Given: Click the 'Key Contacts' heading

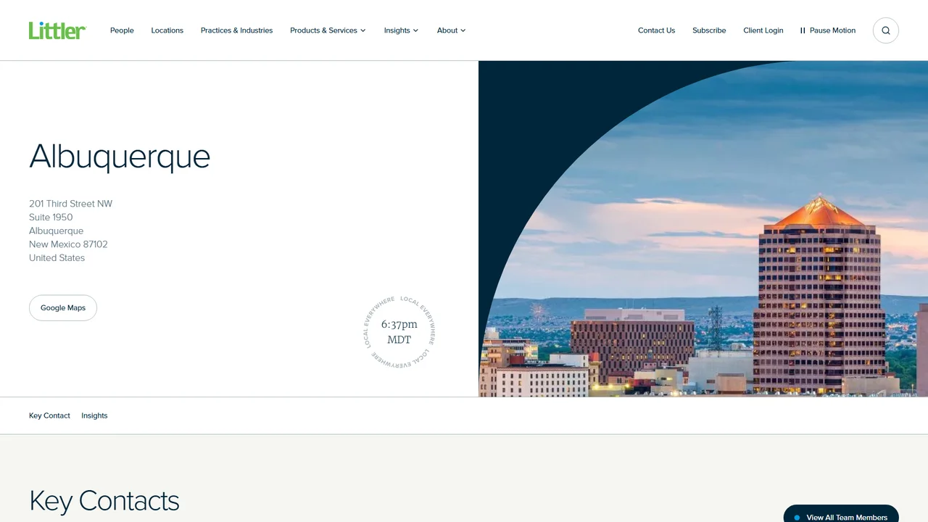Looking at the screenshot, I should point(104,501).
